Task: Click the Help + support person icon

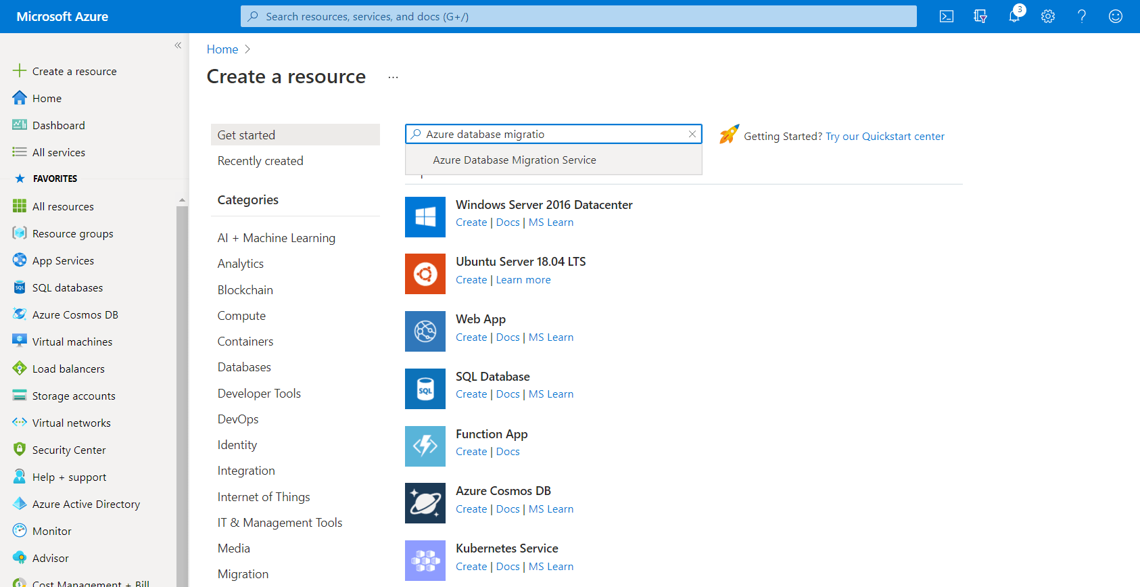Action: 20,477
